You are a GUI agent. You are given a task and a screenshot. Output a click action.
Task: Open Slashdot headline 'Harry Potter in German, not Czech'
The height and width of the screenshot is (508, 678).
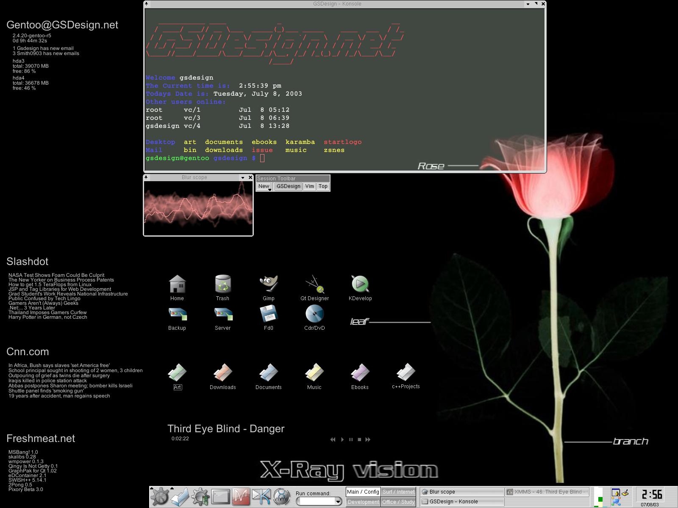pos(47,317)
